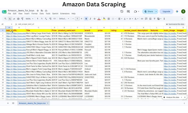Click the font size field 11
This screenshot has height=113, width=188.
coord(77,19)
